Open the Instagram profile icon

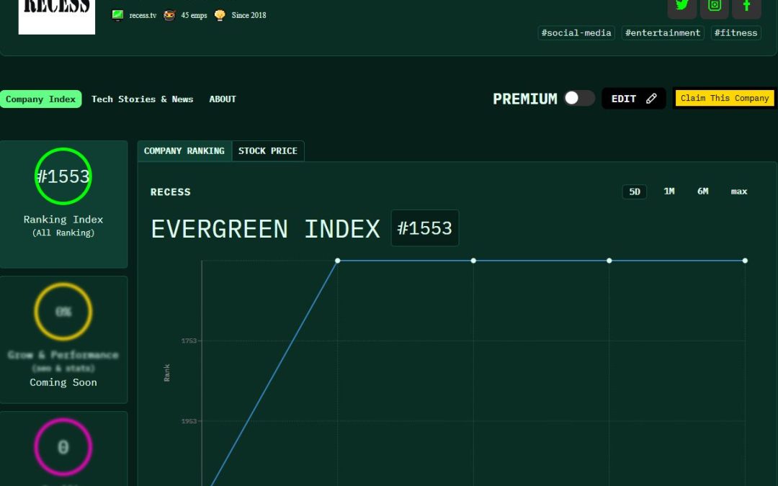[x=714, y=6]
